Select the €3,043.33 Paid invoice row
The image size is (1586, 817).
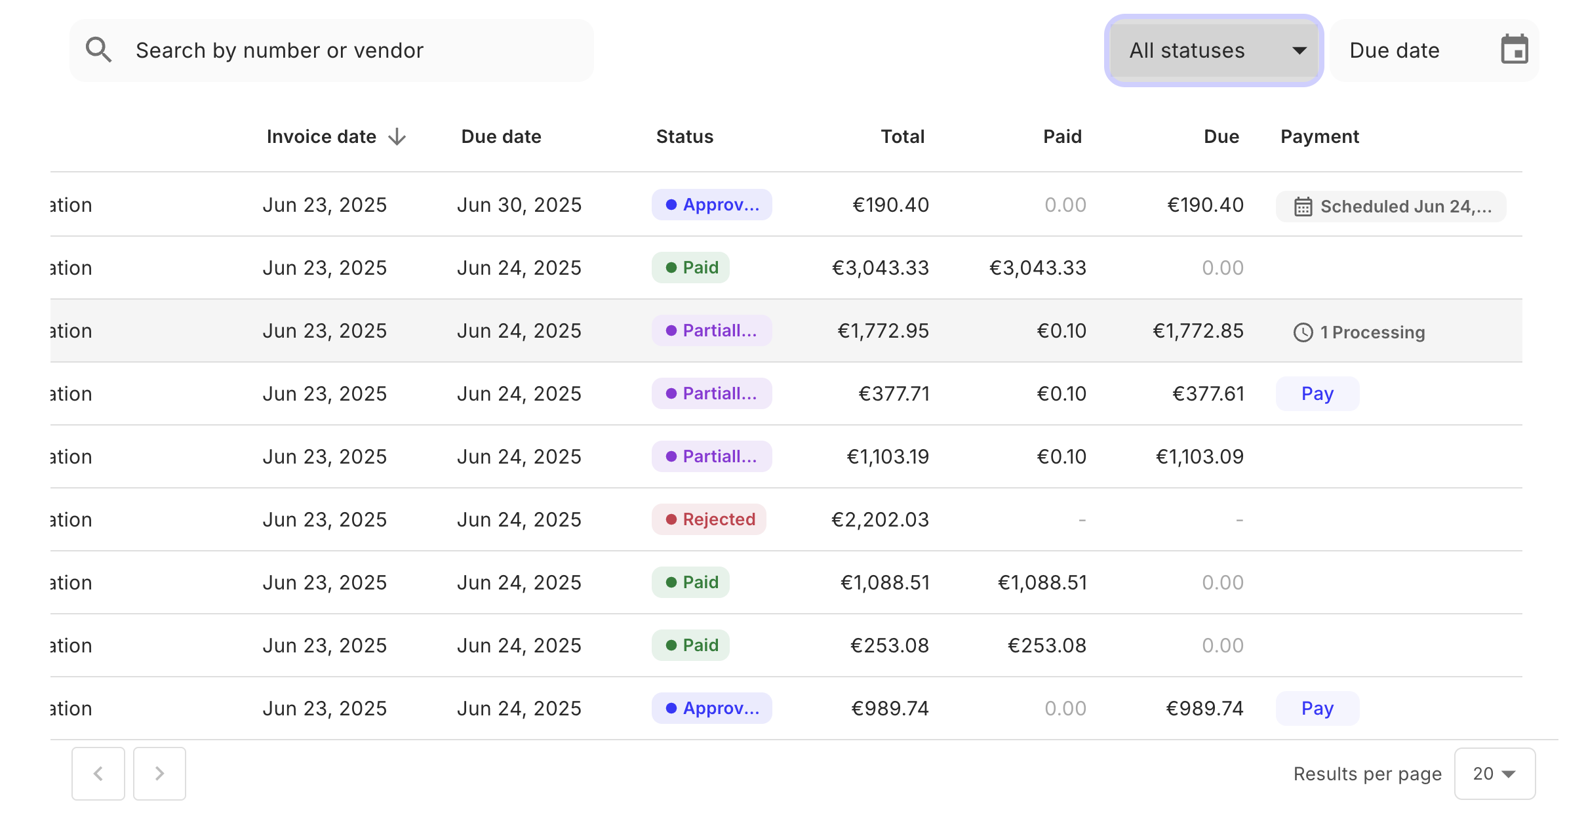coord(785,268)
